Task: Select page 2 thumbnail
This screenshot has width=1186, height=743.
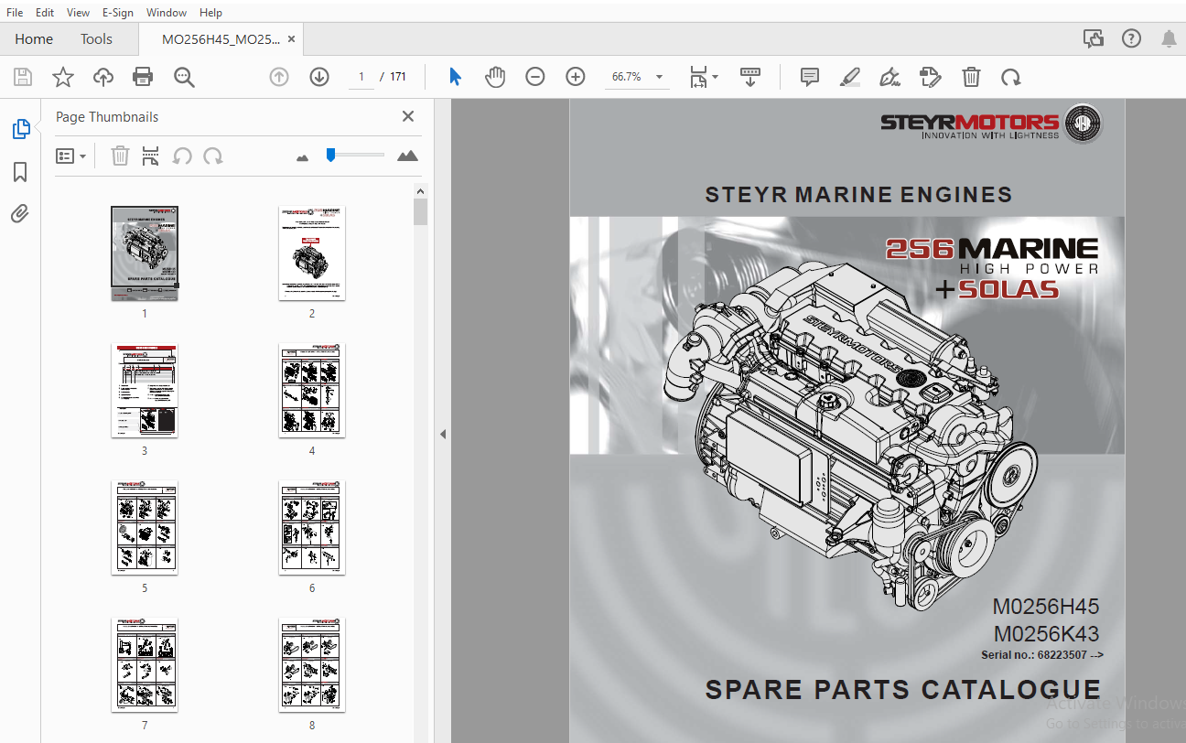Action: 312,253
